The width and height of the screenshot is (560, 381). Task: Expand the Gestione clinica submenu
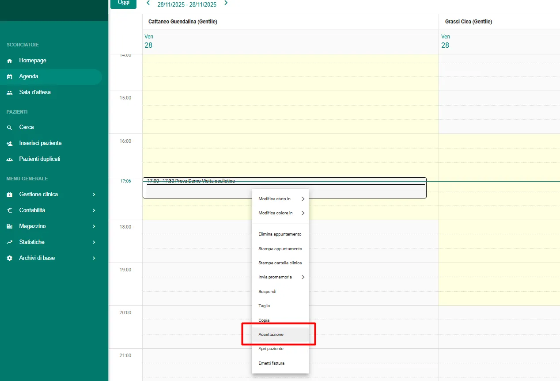(x=94, y=194)
